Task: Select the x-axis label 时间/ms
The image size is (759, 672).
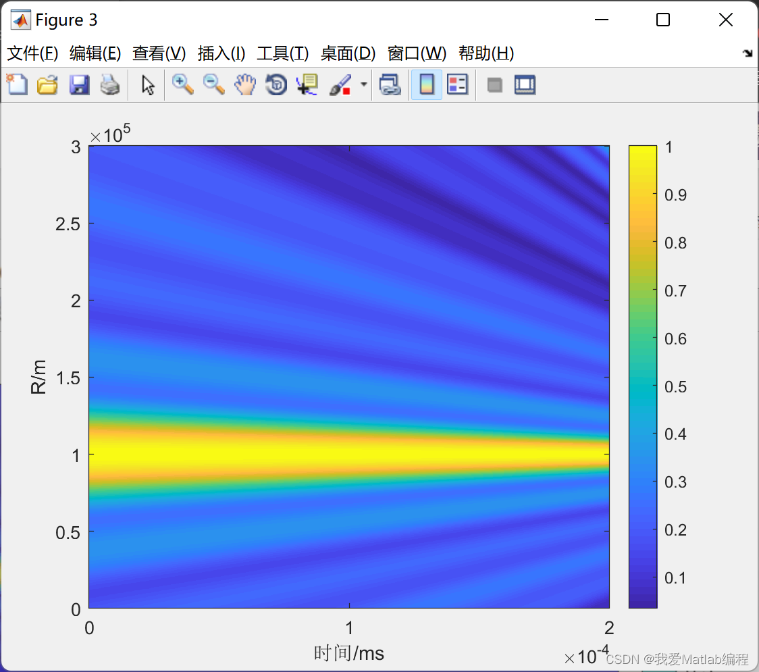Action: pos(349,653)
